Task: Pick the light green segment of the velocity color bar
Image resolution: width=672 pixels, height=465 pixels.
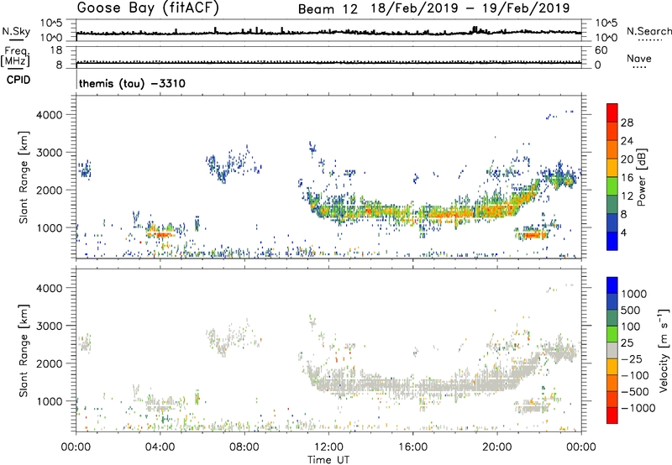Action: [612, 334]
